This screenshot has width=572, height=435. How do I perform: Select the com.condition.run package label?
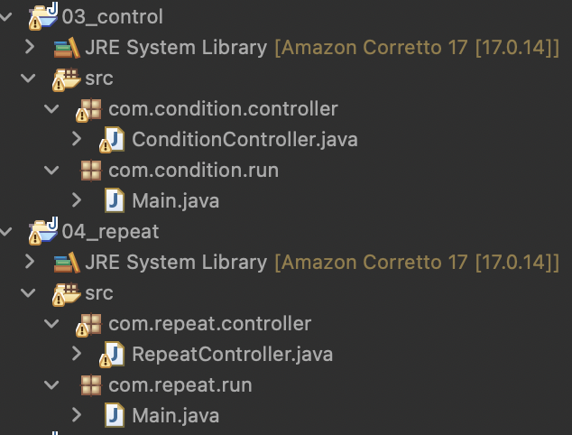[x=193, y=171]
